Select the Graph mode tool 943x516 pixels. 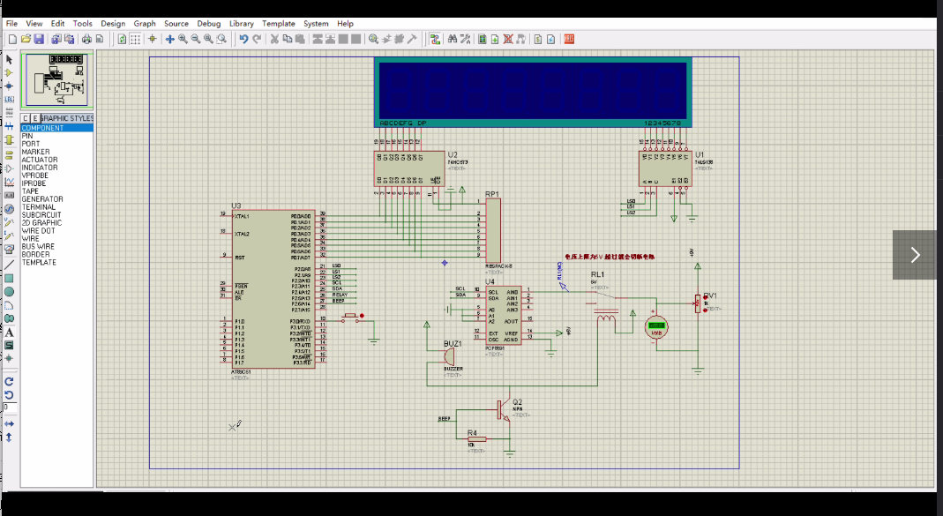click(9, 182)
